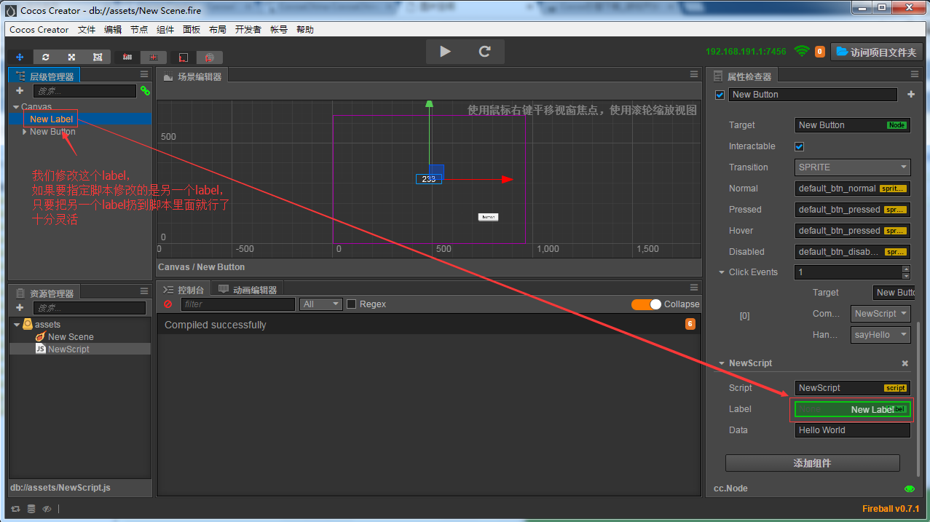Select the rect transform tool
Image resolution: width=930 pixels, height=522 pixels.
pyautogui.click(x=98, y=57)
